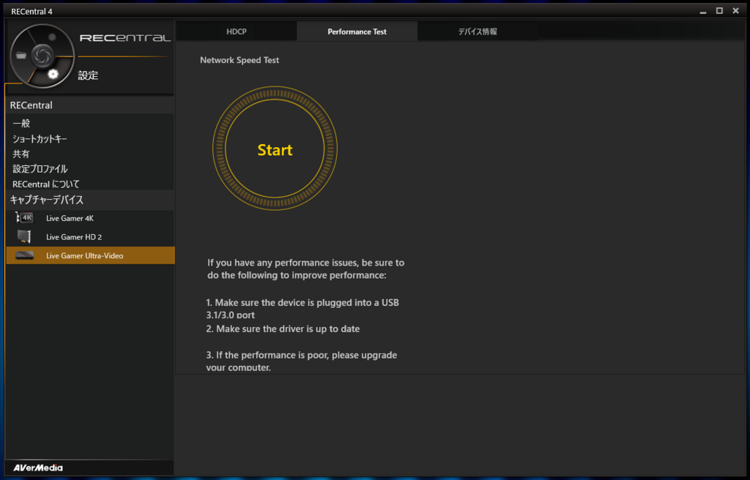
Task: Select Live Gamer Ultra-Video device label
Action: pos(85,256)
